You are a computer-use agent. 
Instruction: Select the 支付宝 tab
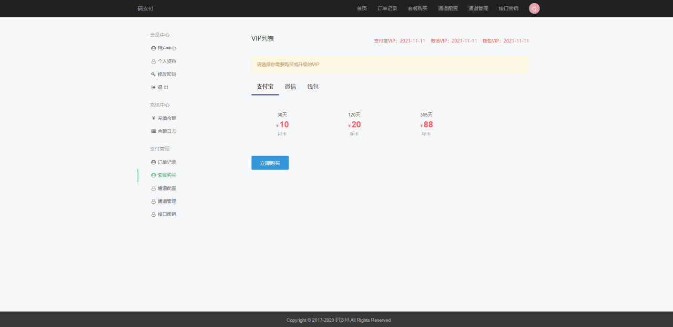(265, 87)
